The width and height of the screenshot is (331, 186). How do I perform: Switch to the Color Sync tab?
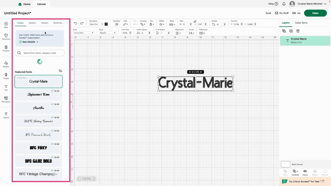coord(301,23)
